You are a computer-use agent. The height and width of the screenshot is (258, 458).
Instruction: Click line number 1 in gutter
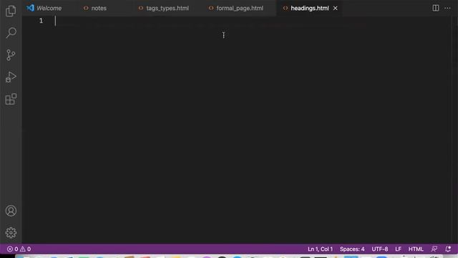coord(41,21)
